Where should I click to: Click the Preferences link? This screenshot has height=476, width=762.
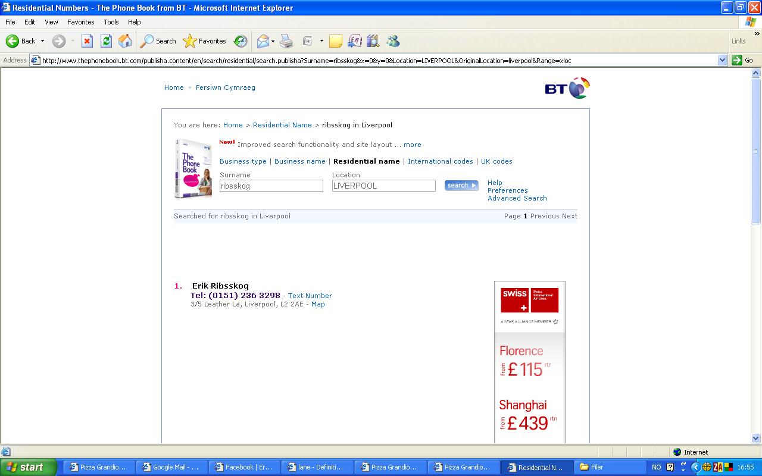click(508, 190)
